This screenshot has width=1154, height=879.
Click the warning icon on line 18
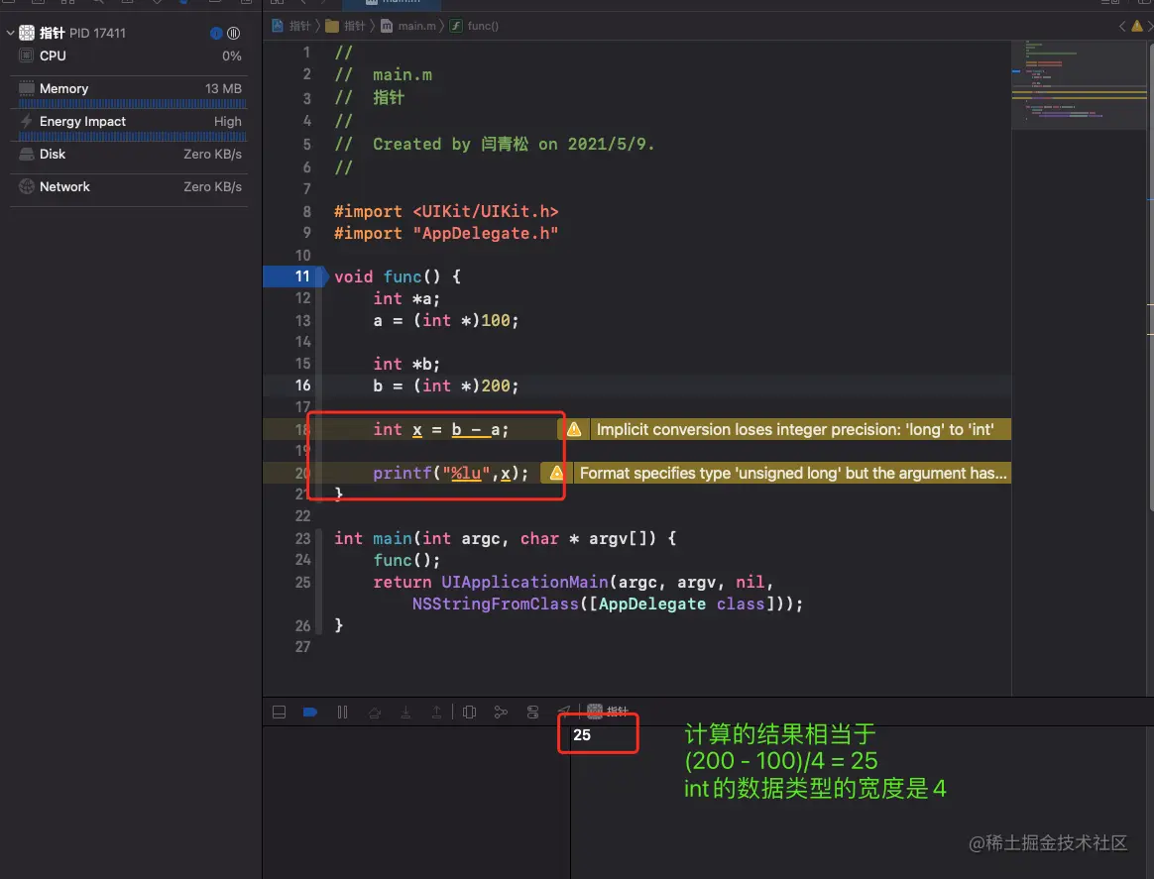574,429
